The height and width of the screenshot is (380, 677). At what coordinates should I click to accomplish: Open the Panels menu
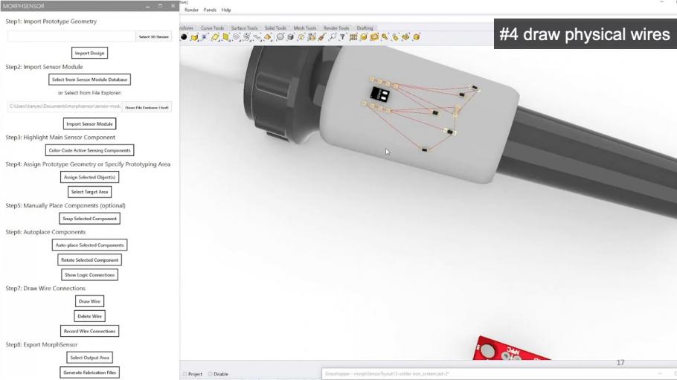(210, 10)
